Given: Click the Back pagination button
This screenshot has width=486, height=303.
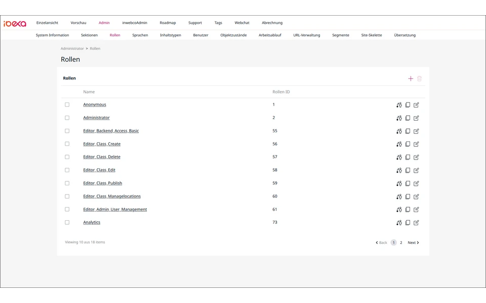Looking at the screenshot, I should (382, 243).
